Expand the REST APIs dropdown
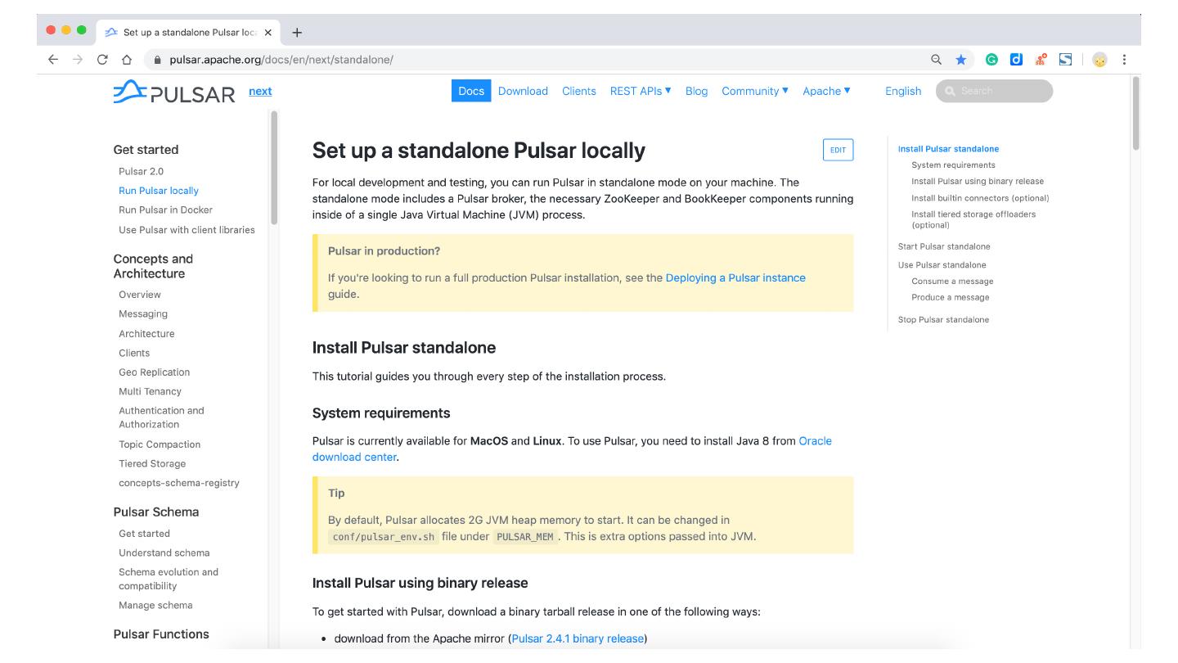Screen dimensions: 1178x663 coord(641,91)
